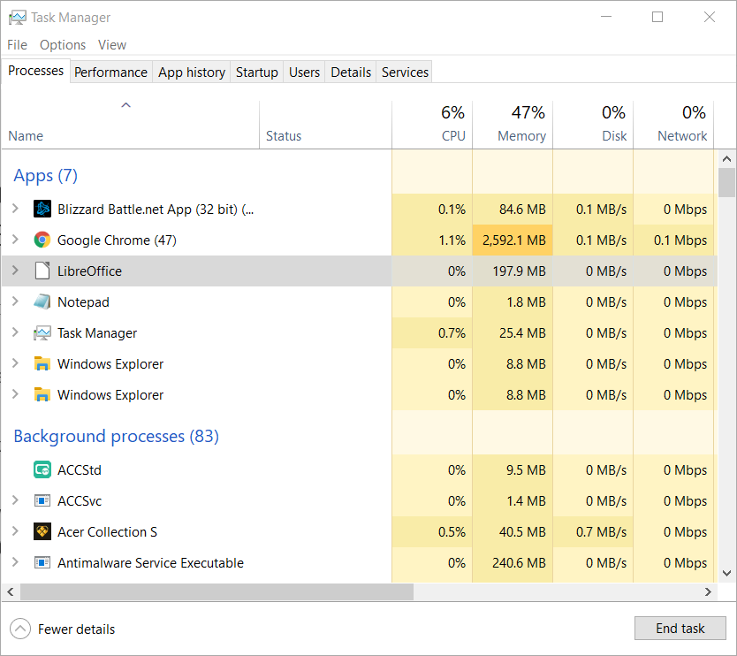Screen dimensions: 737x656
Task: Click the End task button
Action: point(680,629)
